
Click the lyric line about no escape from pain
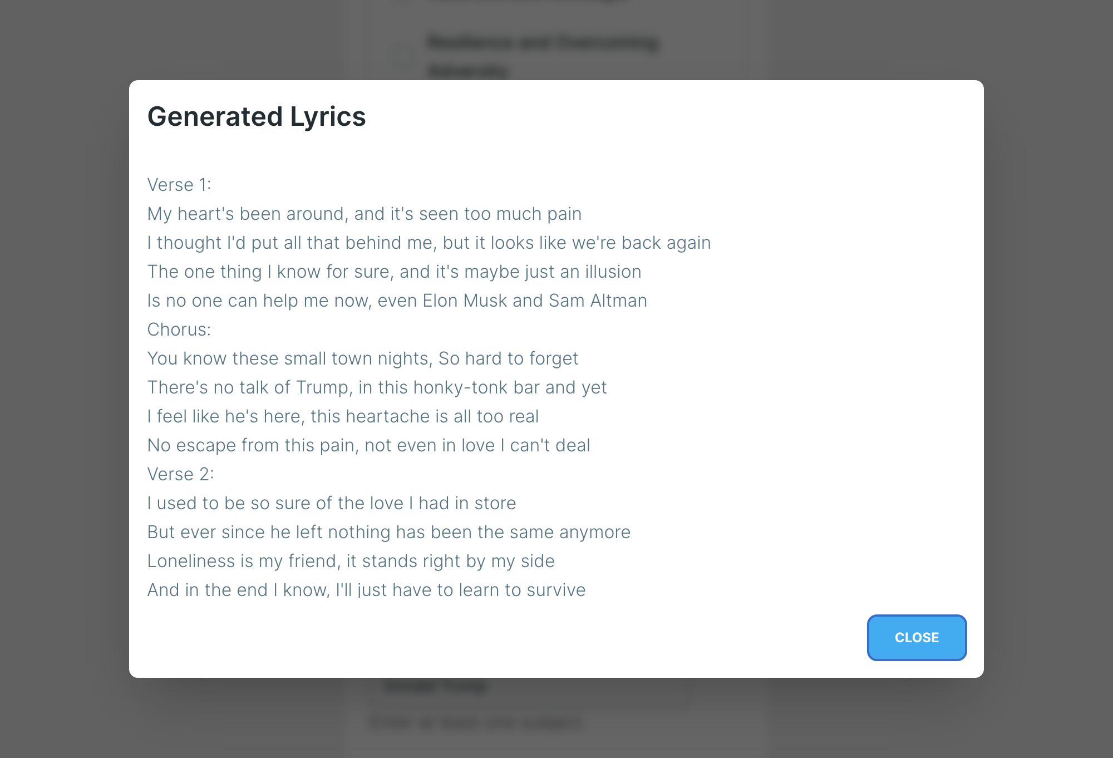(368, 445)
